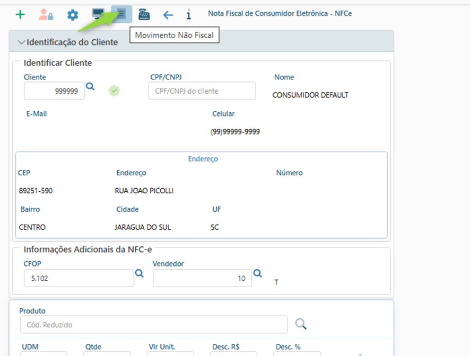Image resolution: width=470 pixels, height=356 pixels.
Task: Click the information 'i' icon
Action: click(188, 15)
